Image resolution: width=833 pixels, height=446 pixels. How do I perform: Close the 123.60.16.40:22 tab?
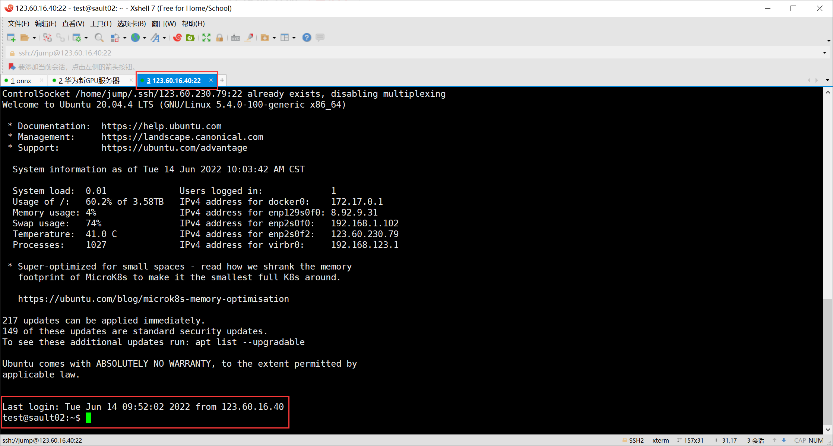[x=211, y=80]
